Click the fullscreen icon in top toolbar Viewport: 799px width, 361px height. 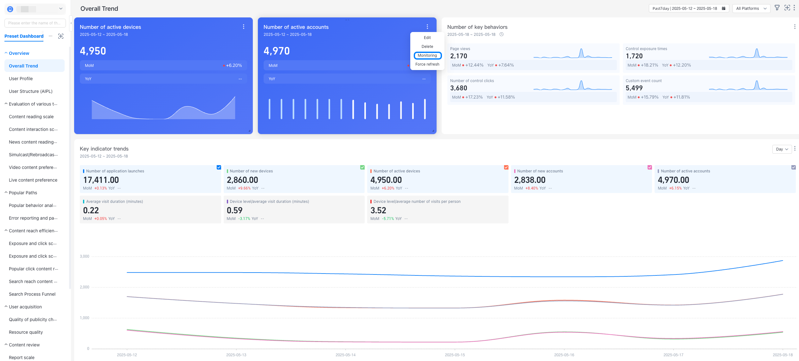[787, 8]
